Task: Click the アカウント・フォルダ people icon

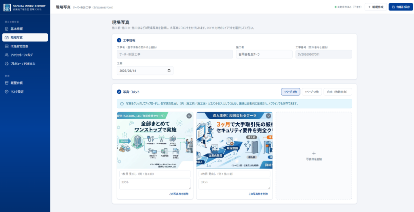Action: 6,55
